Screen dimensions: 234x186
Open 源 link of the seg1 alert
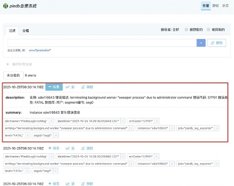(70, 148)
